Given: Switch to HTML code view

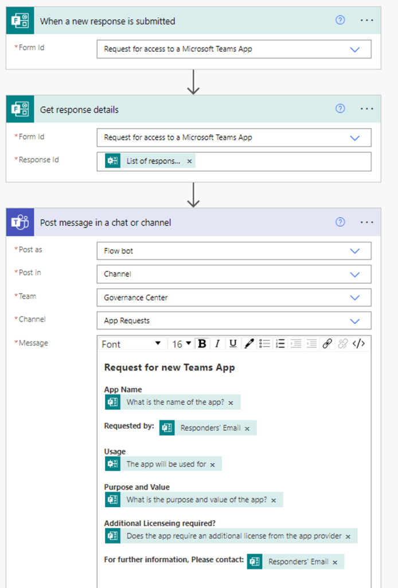Looking at the screenshot, I should [359, 343].
